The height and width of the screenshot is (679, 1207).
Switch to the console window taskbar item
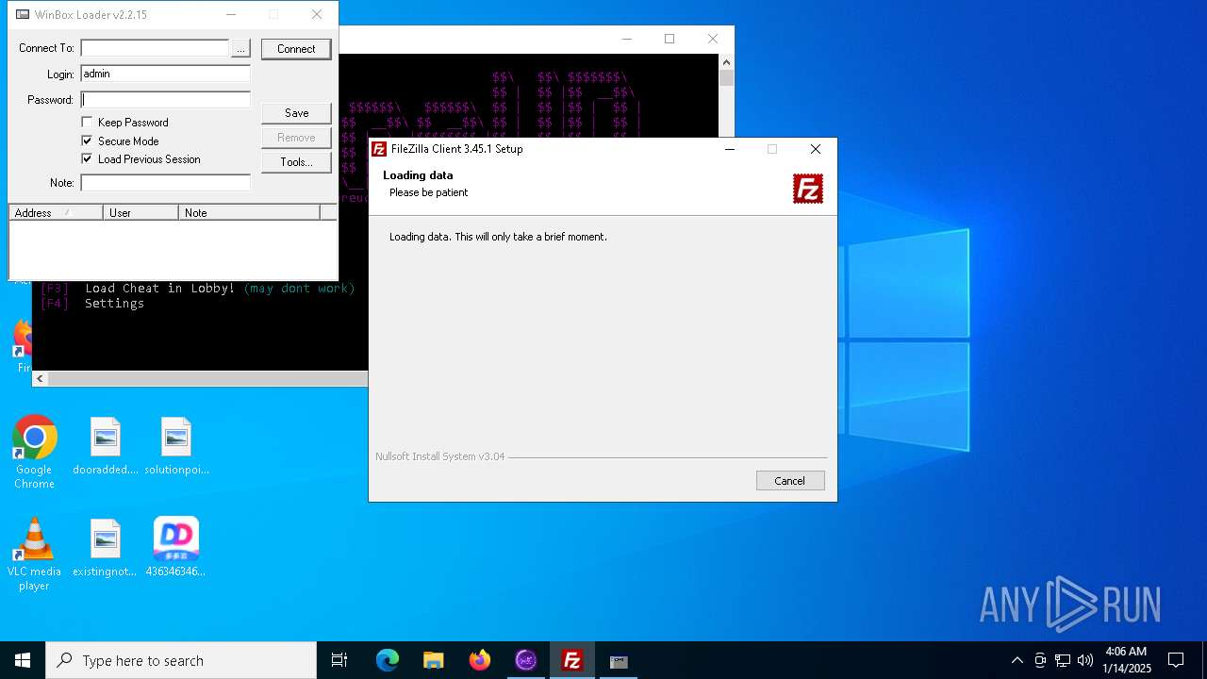click(619, 660)
